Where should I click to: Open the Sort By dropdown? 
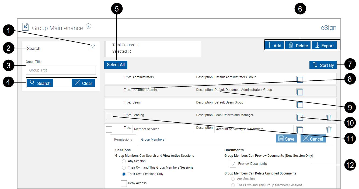point(323,65)
